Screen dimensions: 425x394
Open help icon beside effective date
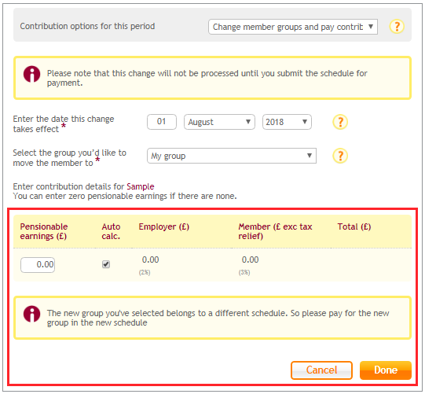coord(340,122)
